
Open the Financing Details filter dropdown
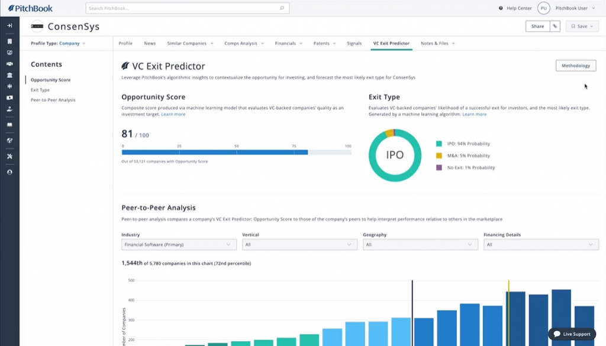[541, 244]
